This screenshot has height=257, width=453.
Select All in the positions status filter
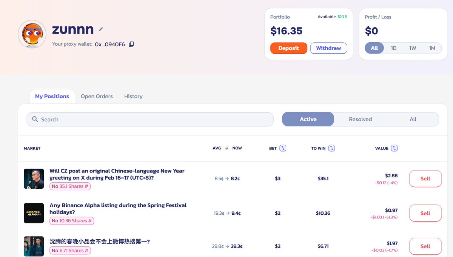click(x=413, y=119)
